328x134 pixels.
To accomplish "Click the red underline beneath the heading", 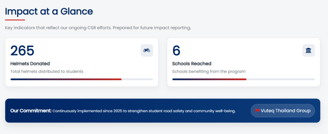I will (x=15, y=20).
